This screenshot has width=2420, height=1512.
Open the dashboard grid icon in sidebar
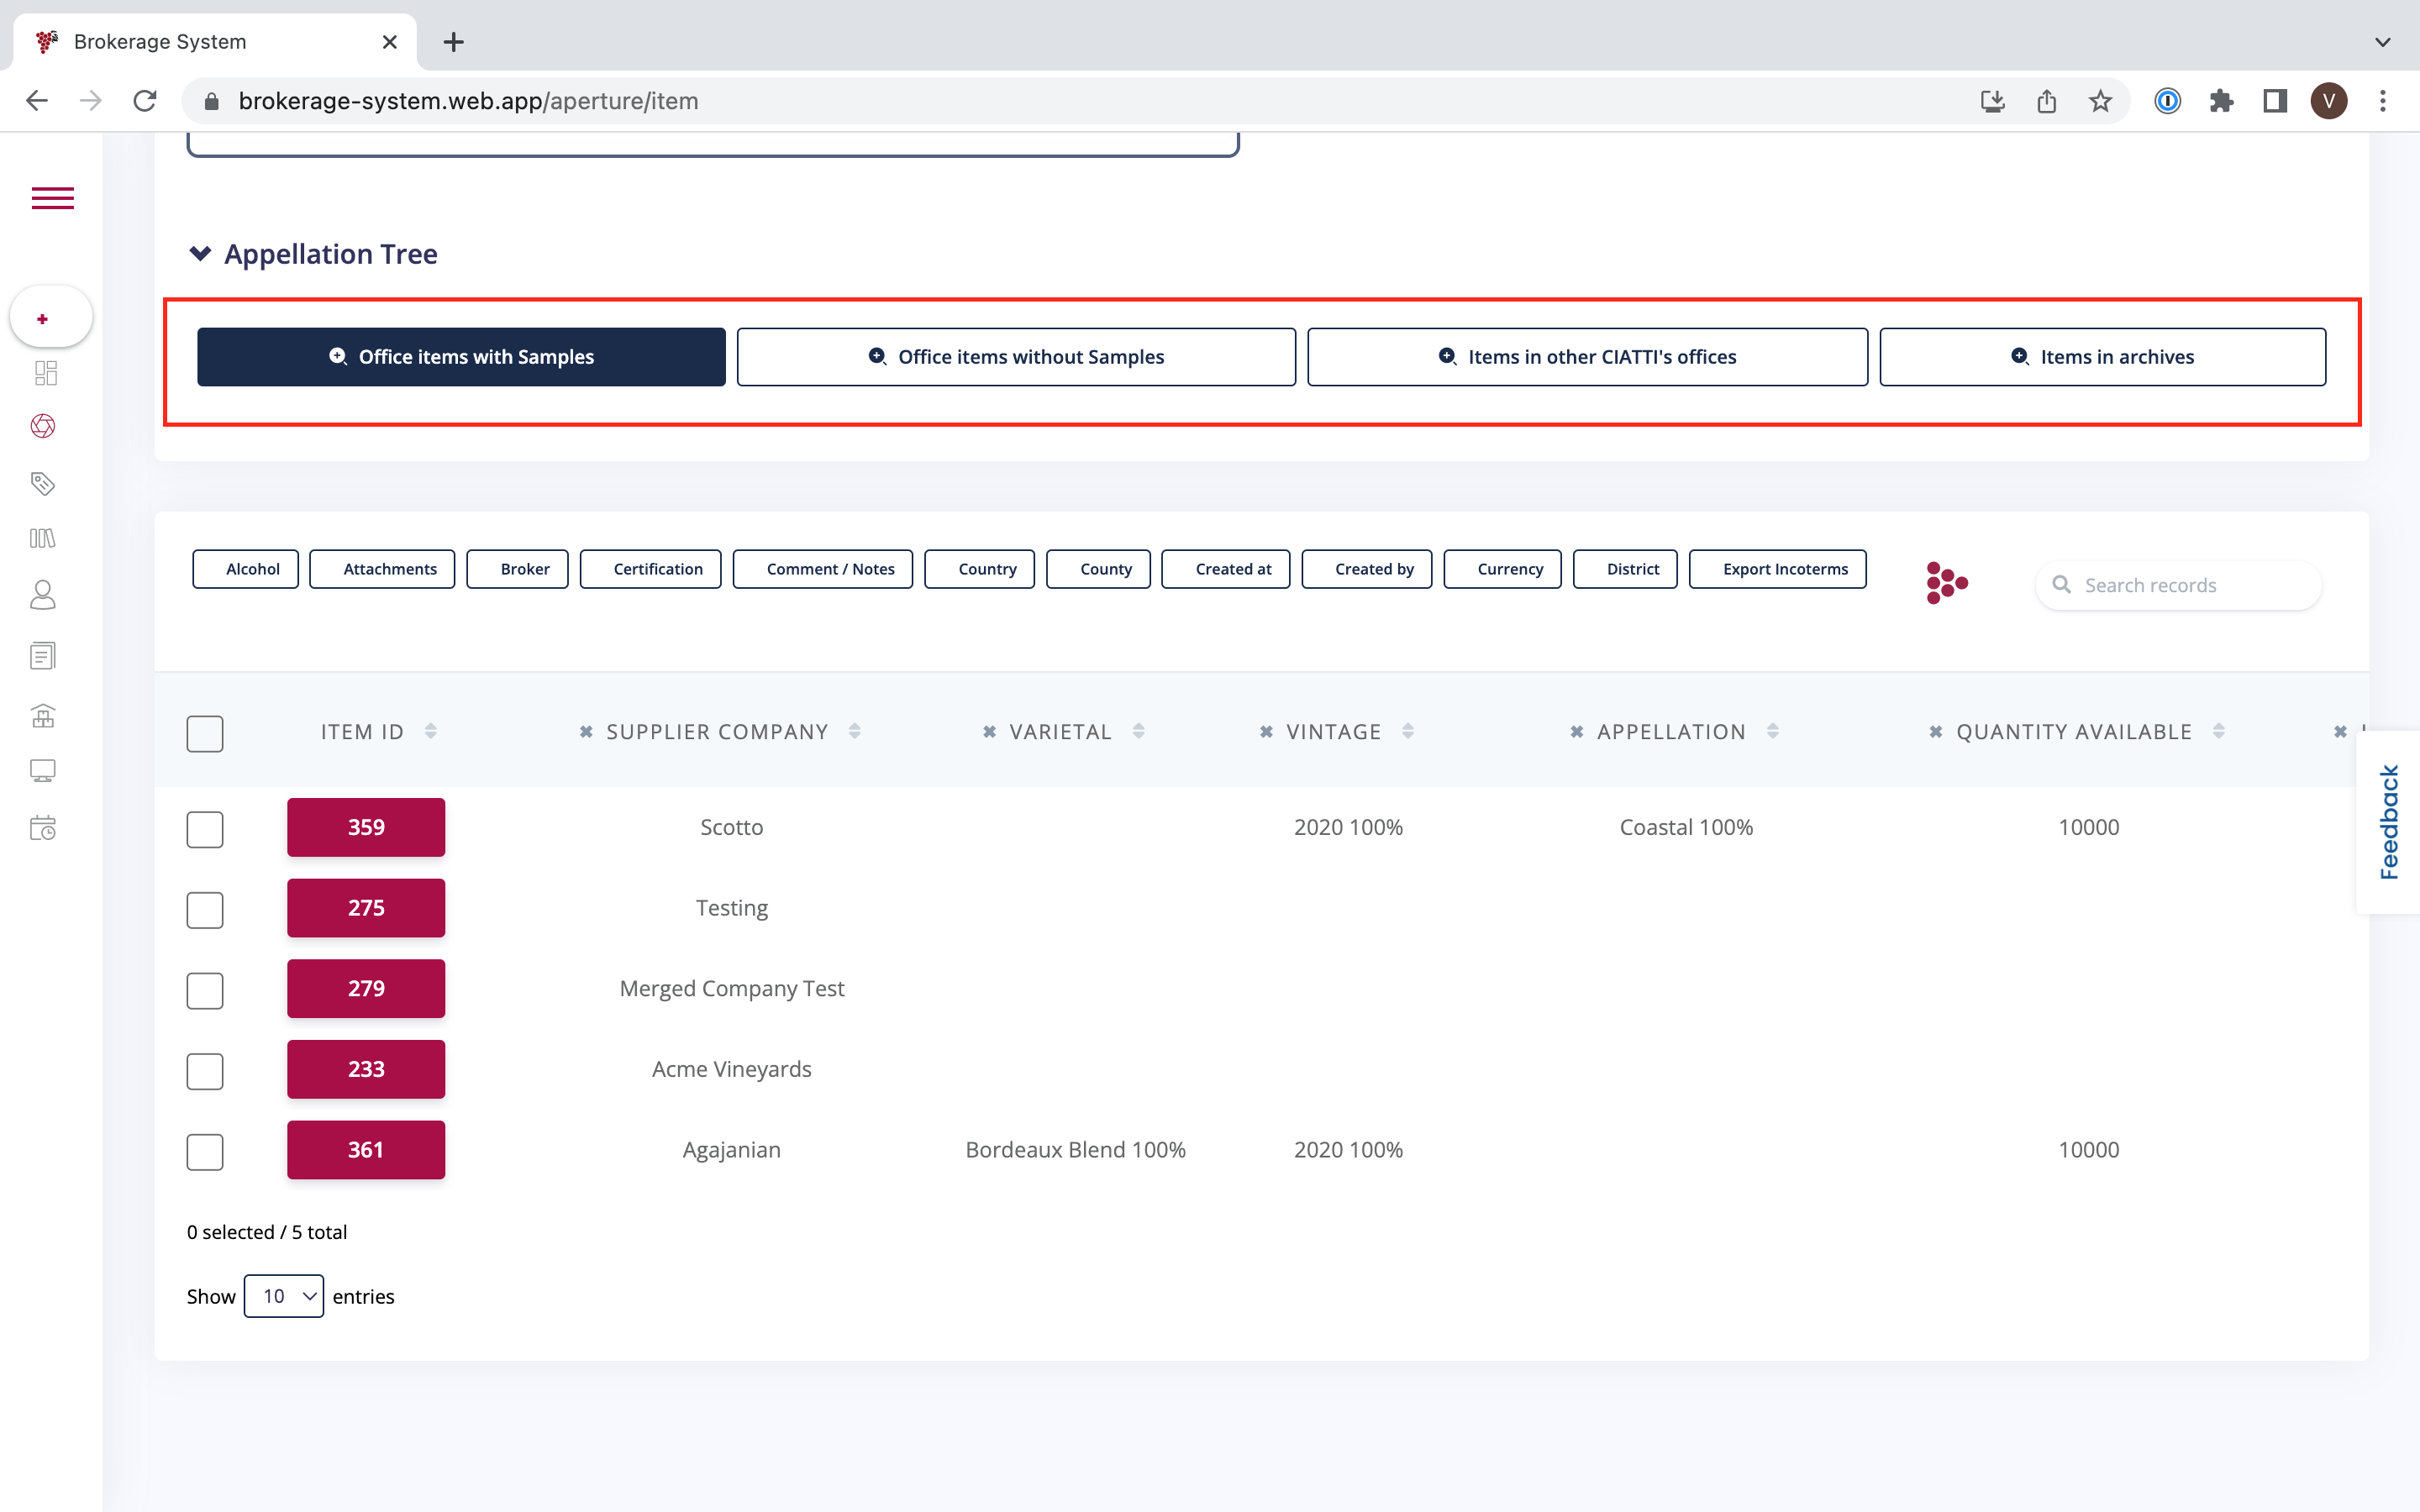(x=45, y=373)
